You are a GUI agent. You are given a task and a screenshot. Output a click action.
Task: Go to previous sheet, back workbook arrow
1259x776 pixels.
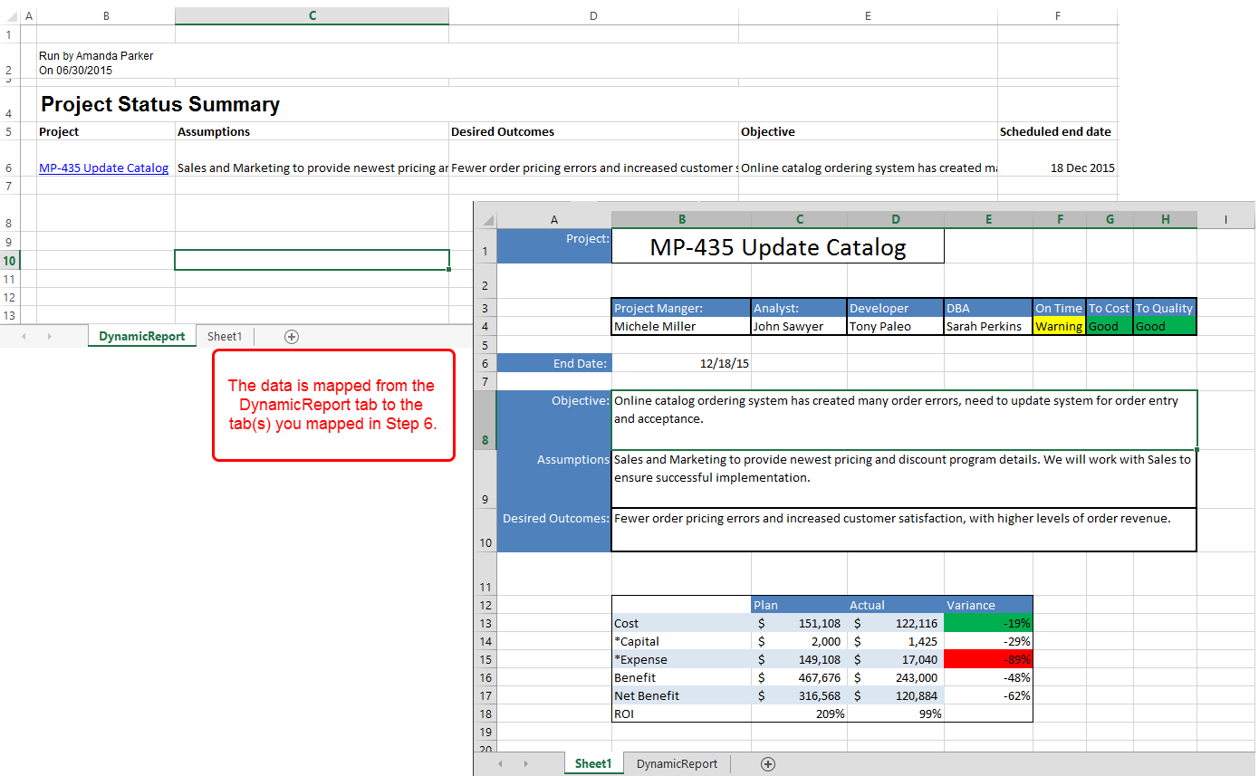pyautogui.click(x=24, y=336)
